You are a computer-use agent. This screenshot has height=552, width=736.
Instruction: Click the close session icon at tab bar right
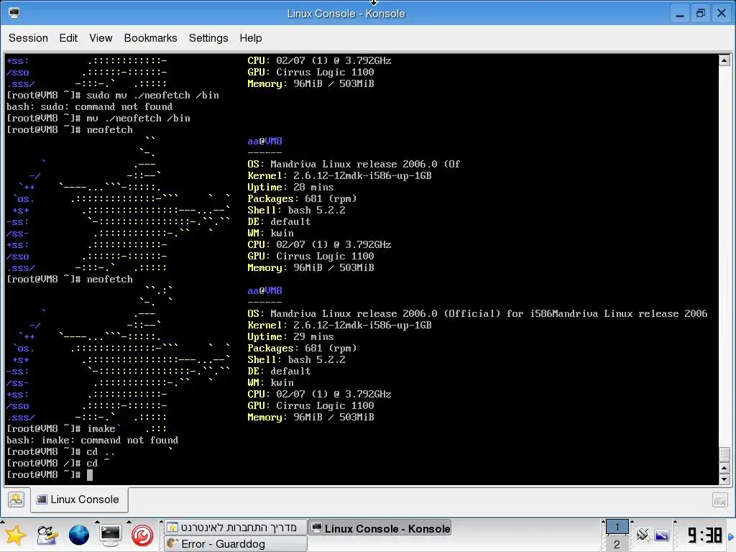click(x=719, y=500)
